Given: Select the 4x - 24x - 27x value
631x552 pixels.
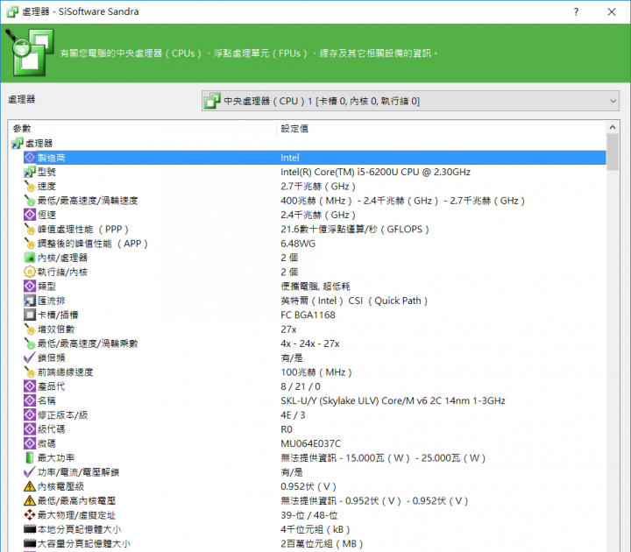Looking at the screenshot, I should [310, 343].
